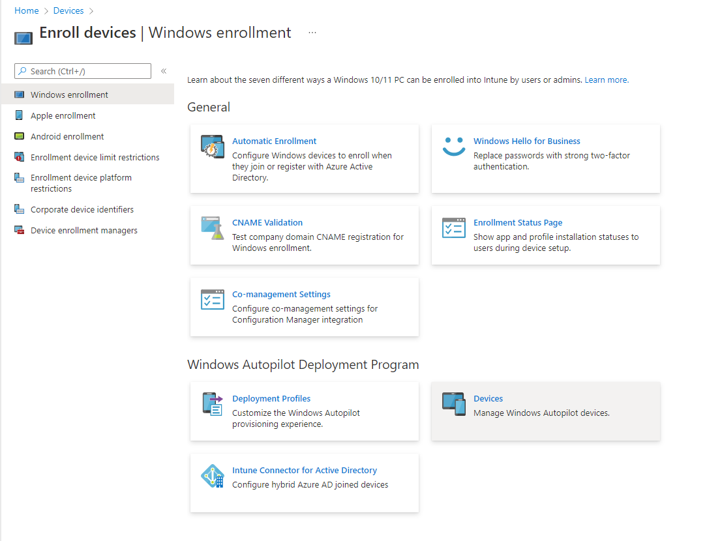
Task: Open the CNAME Validation link
Action: [267, 222]
